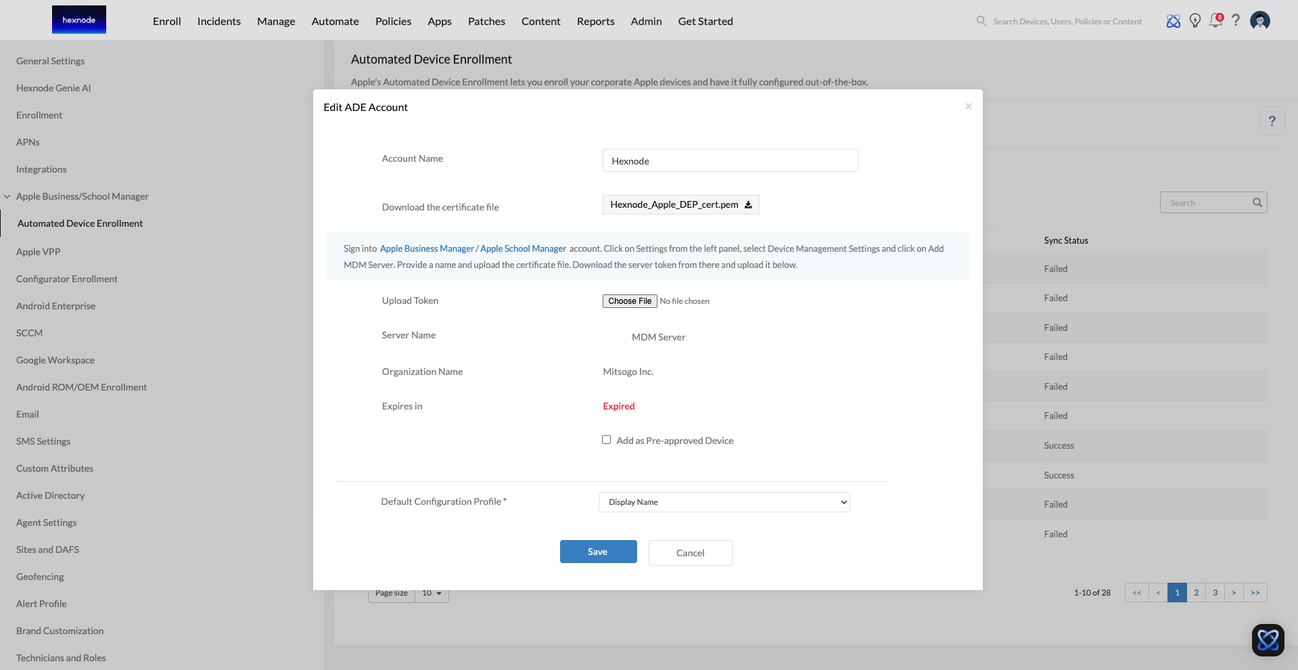
Task: Go to the next results page
Action: pyautogui.click(x=1234, y=593)
